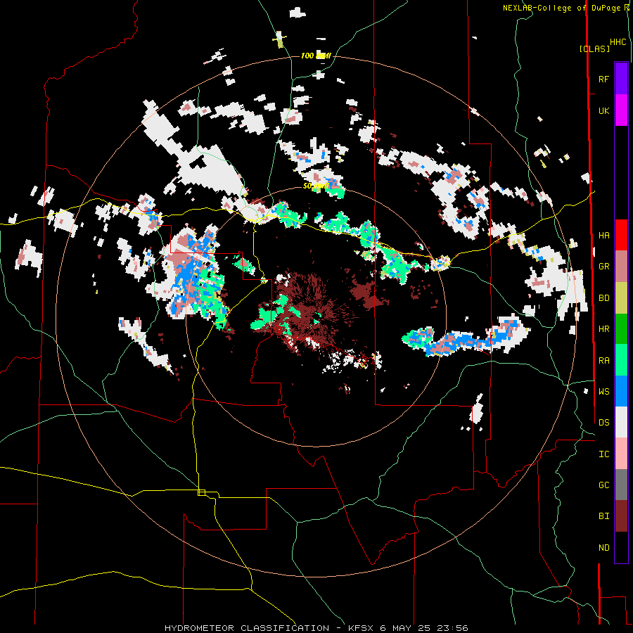Screen dimensions: 633x633
Task: Select the HA legend label
Action: [603, 236]
